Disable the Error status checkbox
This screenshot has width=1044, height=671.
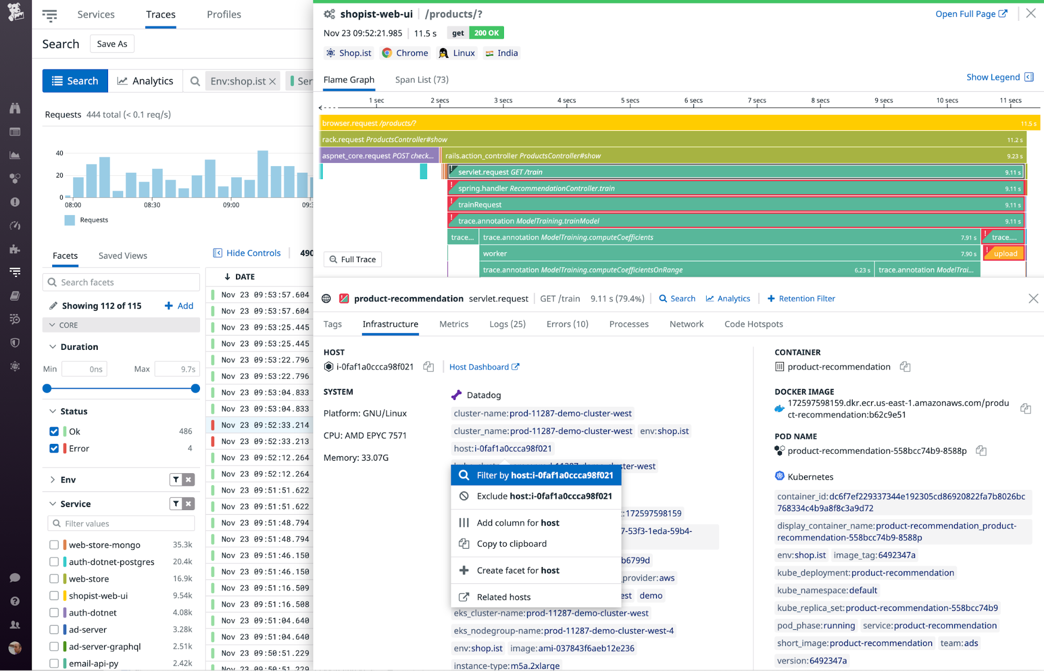click(54, 448)
